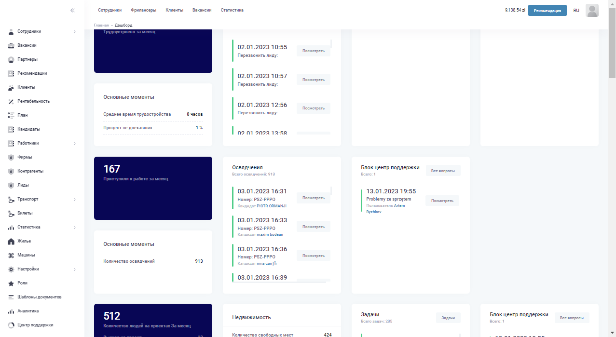
Task: Click the Машины sidebar icon
Action: (11, 255)
